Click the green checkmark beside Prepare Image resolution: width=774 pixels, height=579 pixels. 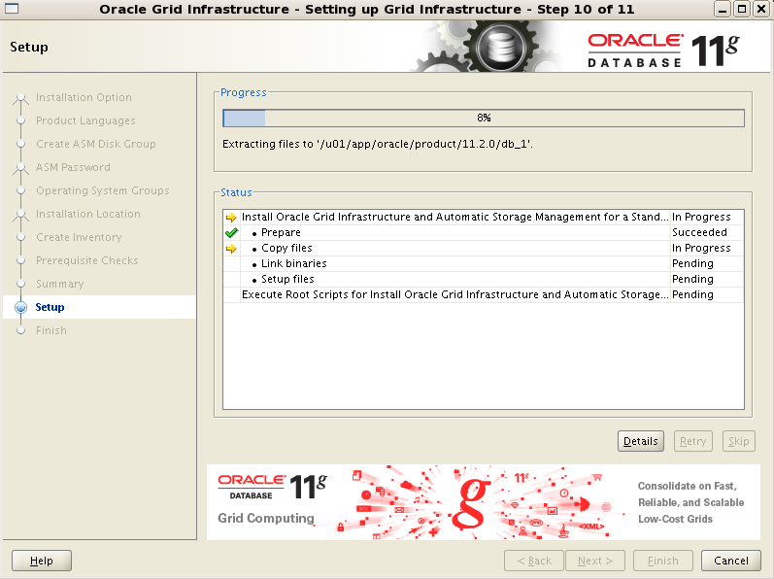(x=231, y=233)
